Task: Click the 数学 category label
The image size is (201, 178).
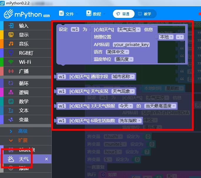Action: tap(24, 101)
